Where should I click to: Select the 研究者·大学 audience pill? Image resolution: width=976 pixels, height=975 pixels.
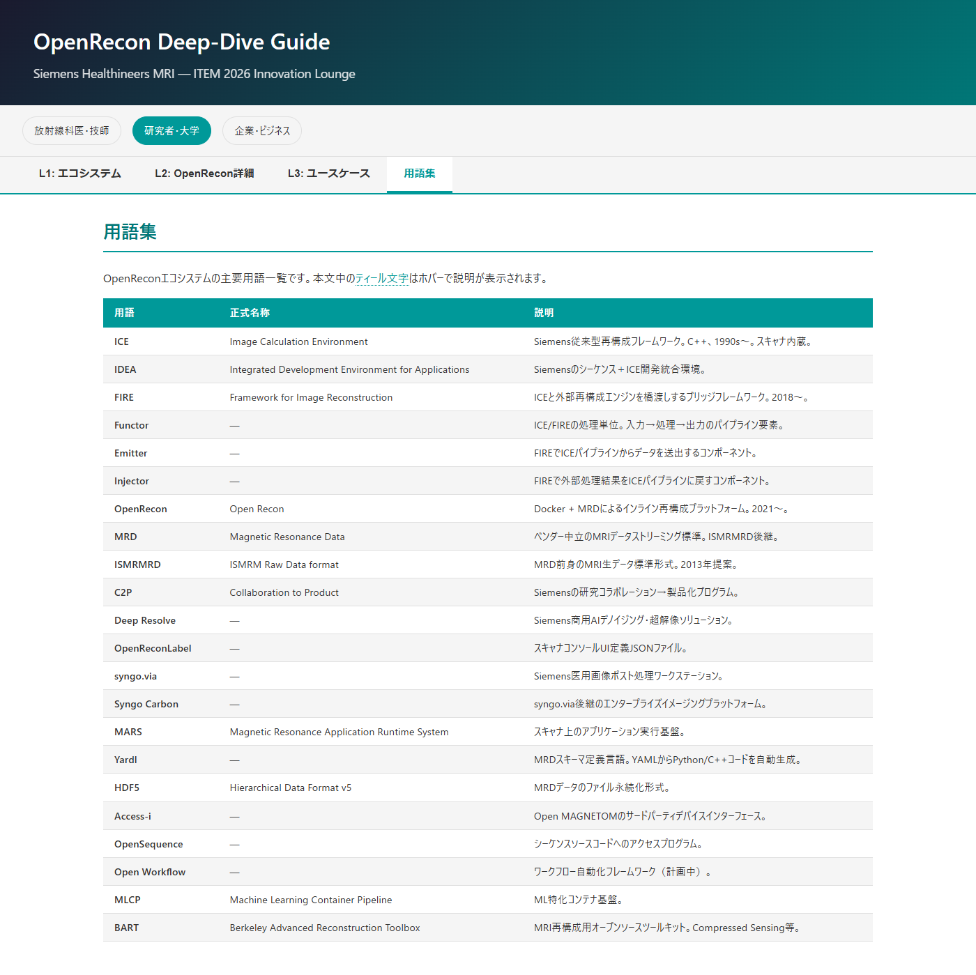click(171, 131)
